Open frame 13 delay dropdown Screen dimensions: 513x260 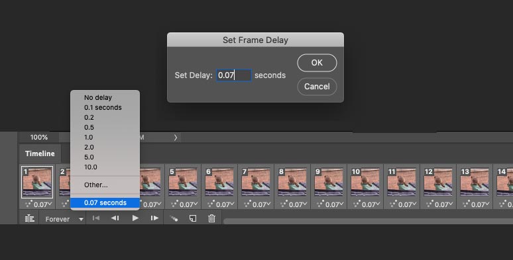(x=481, y=204)
